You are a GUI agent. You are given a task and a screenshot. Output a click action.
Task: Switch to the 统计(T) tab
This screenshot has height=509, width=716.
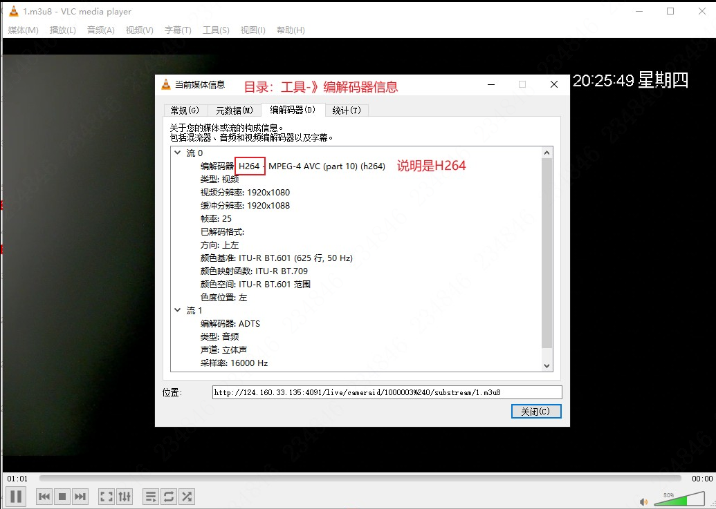347,111
